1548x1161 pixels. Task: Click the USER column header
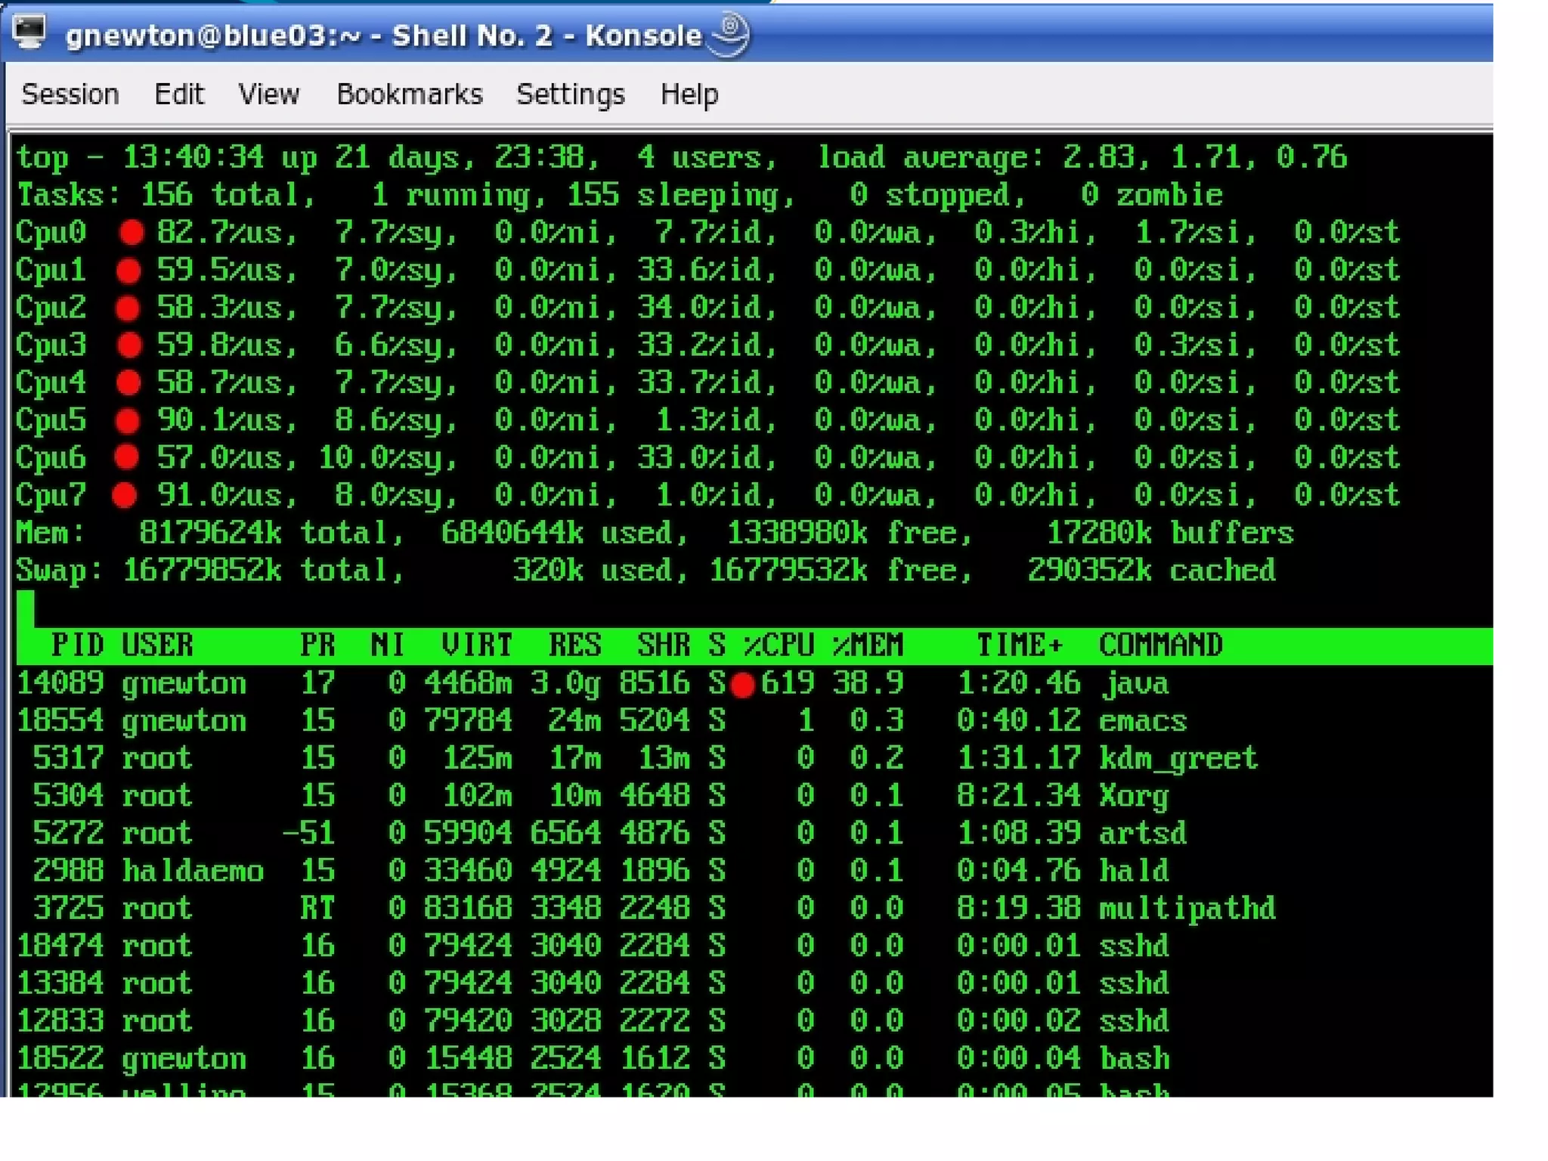coord(157,646)
